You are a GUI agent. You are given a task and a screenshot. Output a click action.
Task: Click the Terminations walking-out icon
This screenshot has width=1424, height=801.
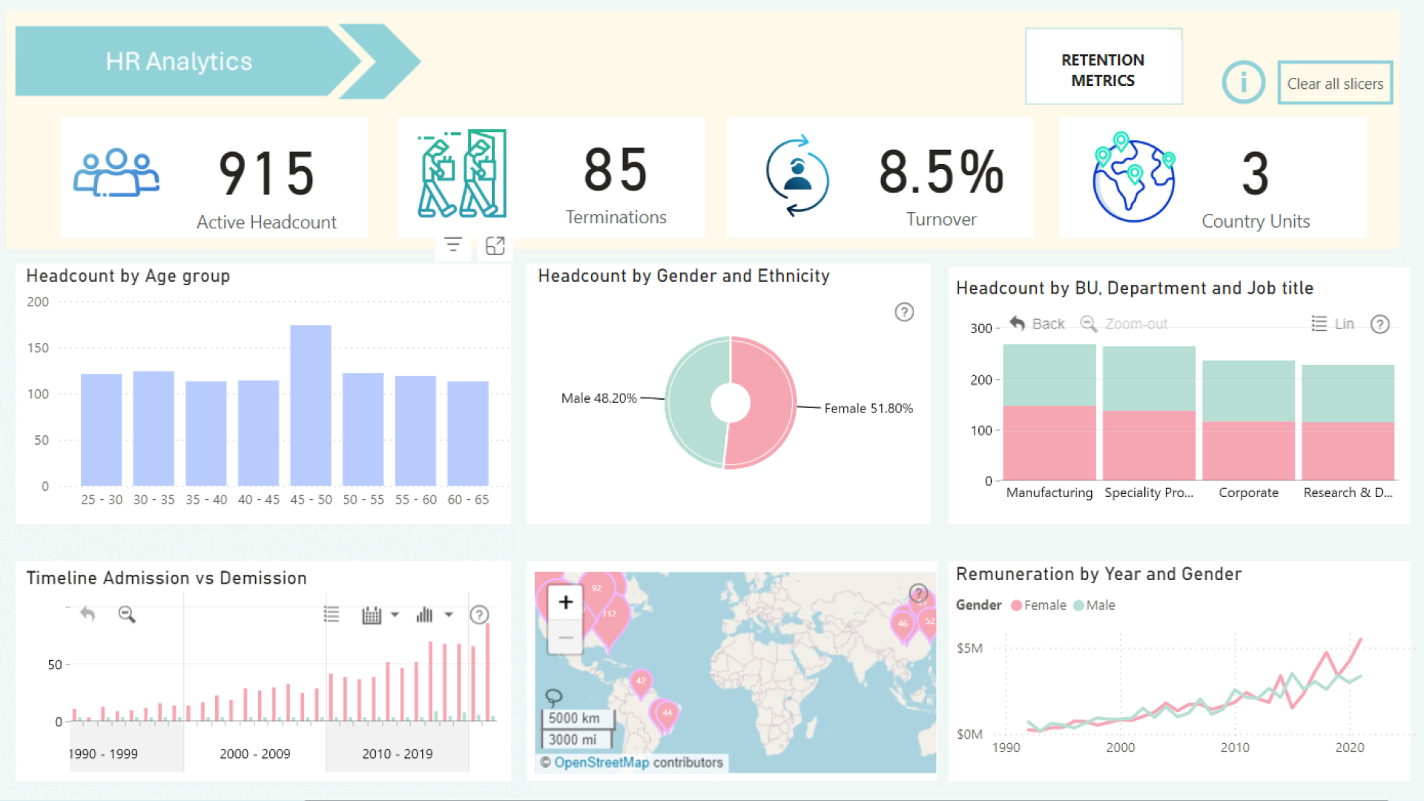[461, 174]
